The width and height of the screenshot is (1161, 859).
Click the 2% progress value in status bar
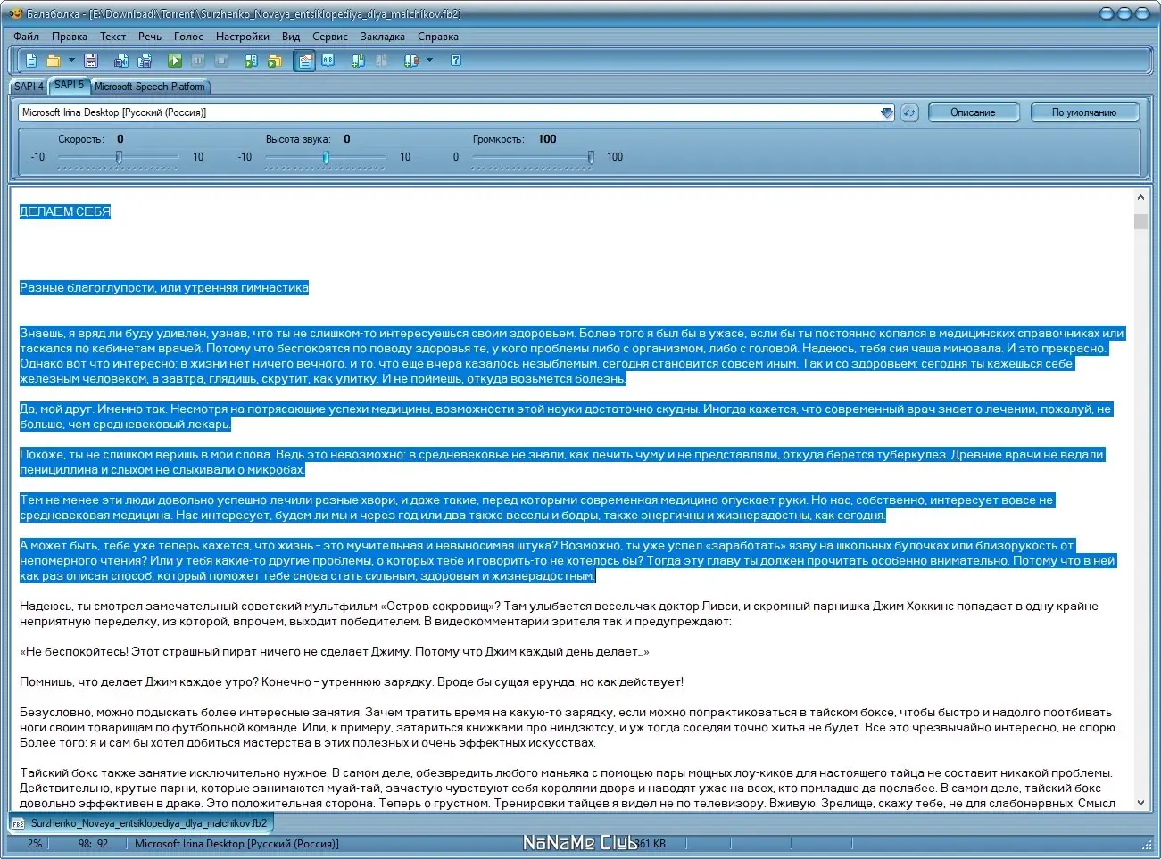(x=35, y=843)
